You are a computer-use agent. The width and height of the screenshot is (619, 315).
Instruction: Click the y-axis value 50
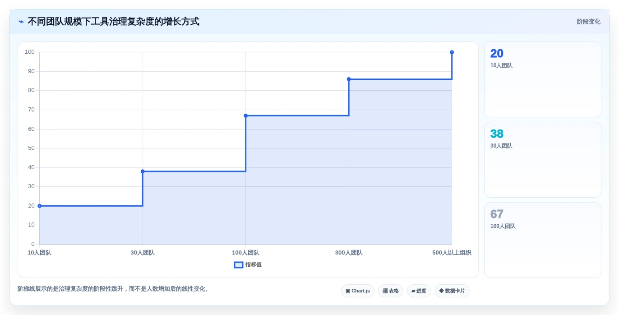click(31, 148)
